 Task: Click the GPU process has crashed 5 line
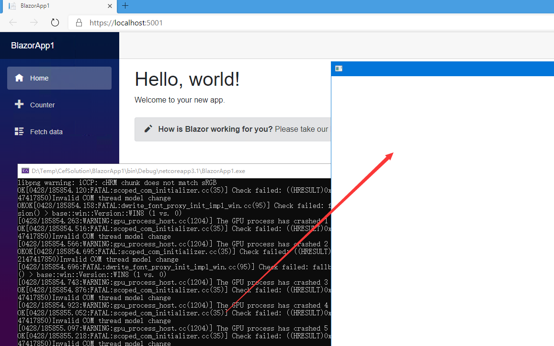pyautogui.click(x=173, y=328)
